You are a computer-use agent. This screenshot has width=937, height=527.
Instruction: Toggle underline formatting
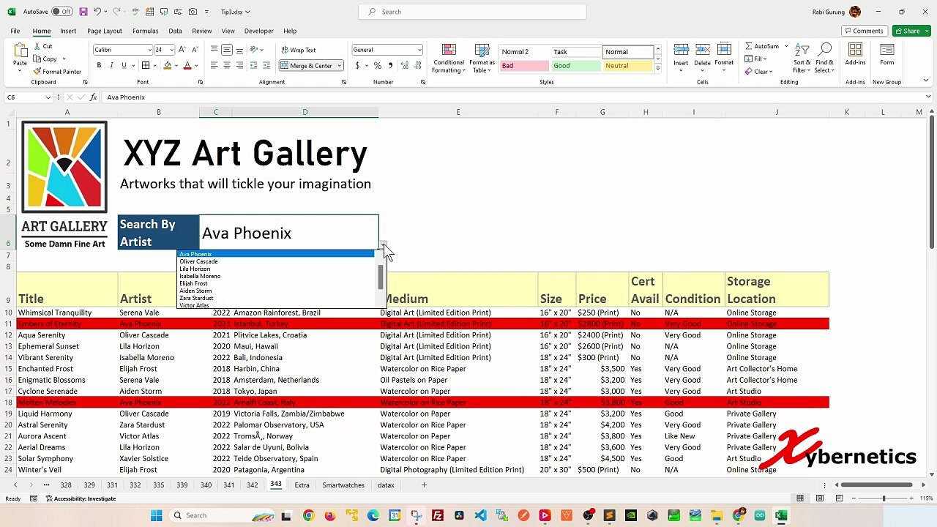pyautogui.click(x=124, y=65)
